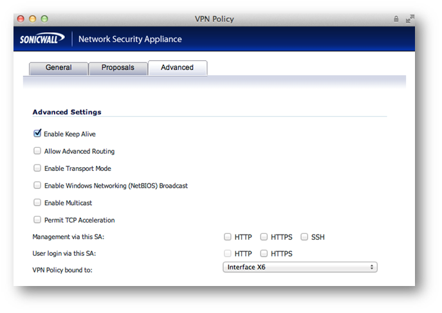Viewport: 442px width, 313px height.
Task: Tick Enable Windows Networking (NetBIOS) Broadcast
Action: click(x=37, y=185)
